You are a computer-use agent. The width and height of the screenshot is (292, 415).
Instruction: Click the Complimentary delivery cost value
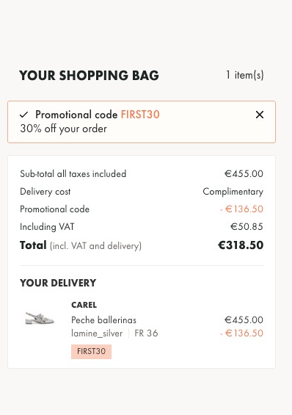(x=233, y=192)
